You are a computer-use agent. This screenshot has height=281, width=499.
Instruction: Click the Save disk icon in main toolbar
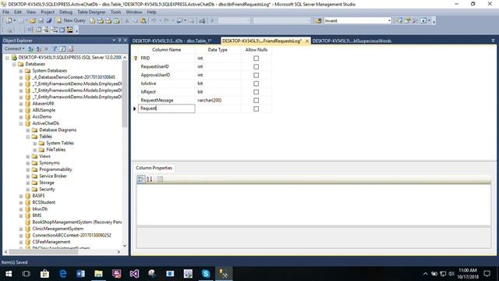[41, 21]
